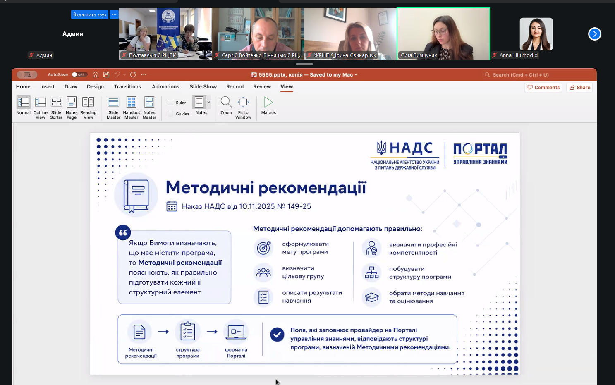Click text побудувати структуру програми
The width and height of the screenshot is (615, 385).
coord(420,273)
